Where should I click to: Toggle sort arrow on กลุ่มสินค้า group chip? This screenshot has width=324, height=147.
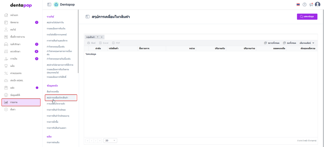click(x=98, y=37)
